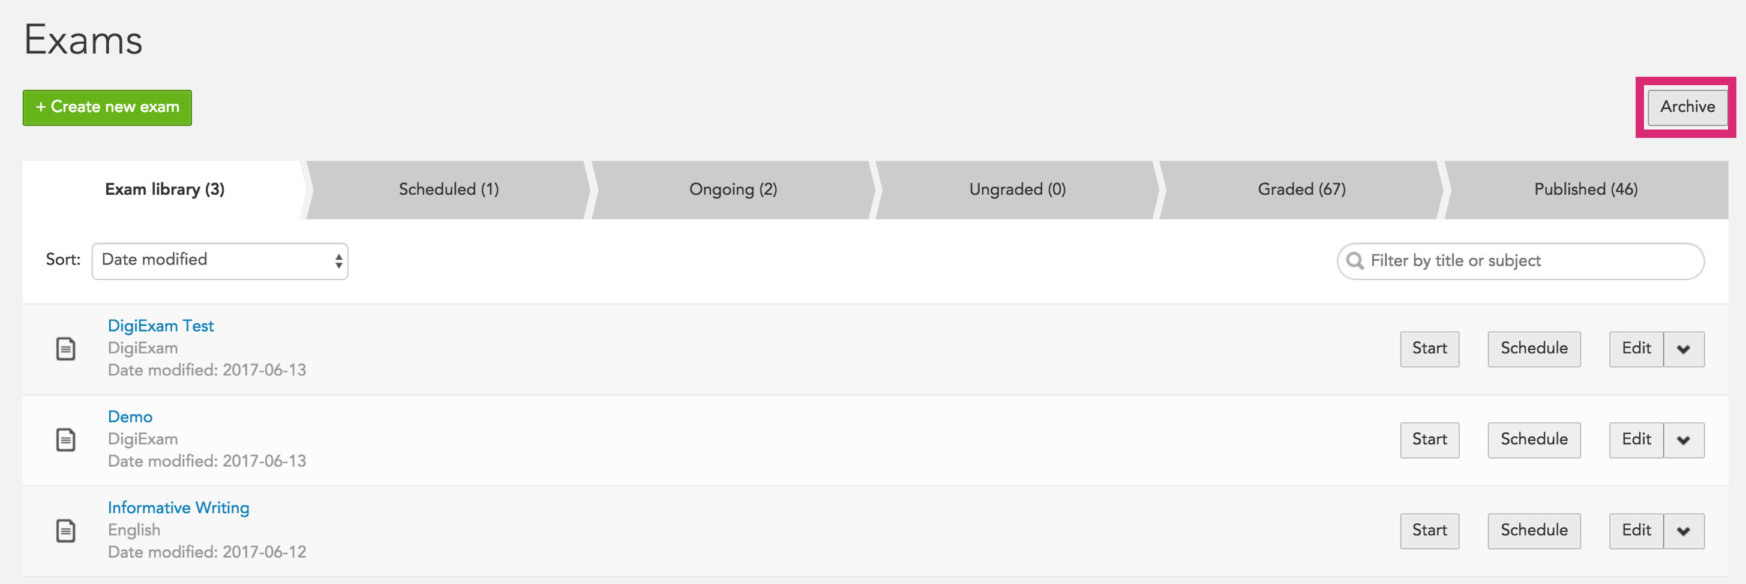Edit the DigiExam Test exam
The image size is (1746, 584).
click(1636, 349)
